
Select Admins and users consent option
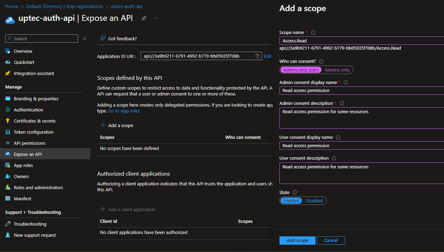pos(301,70)
